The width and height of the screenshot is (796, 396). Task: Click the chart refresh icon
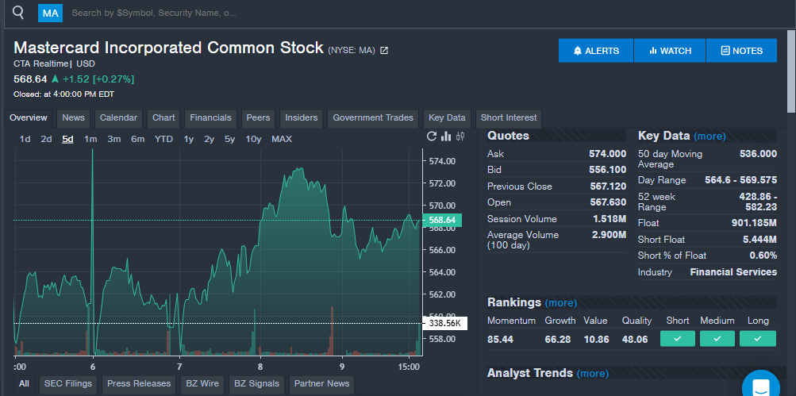tap(432, 136)
